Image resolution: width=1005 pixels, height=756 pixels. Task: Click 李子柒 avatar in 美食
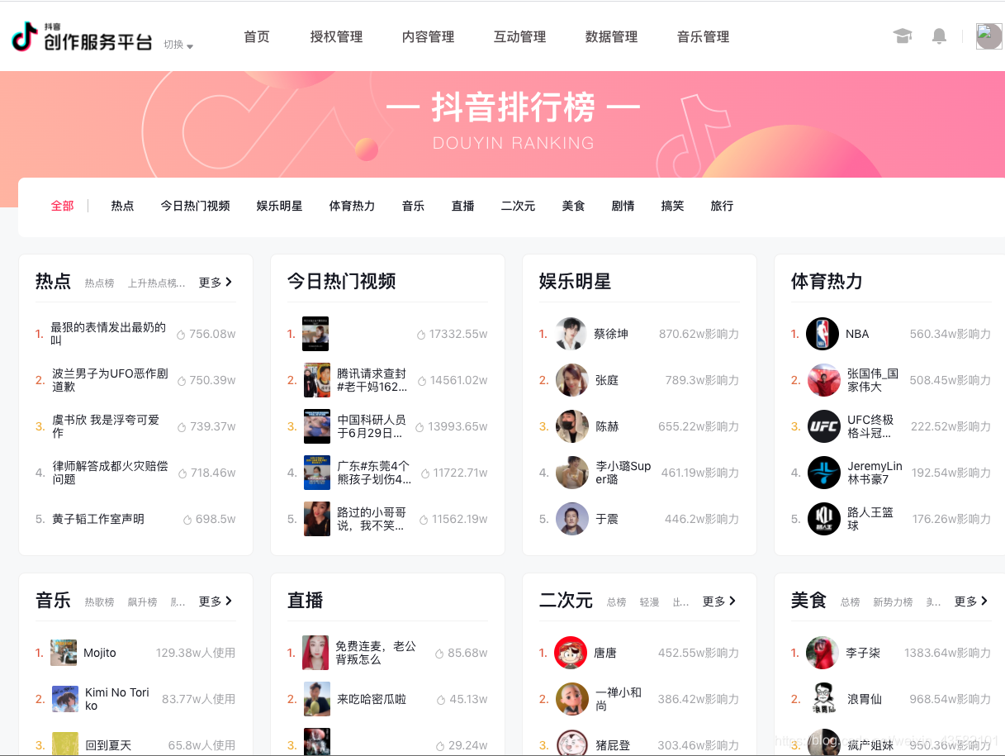(x=822, y=653)
